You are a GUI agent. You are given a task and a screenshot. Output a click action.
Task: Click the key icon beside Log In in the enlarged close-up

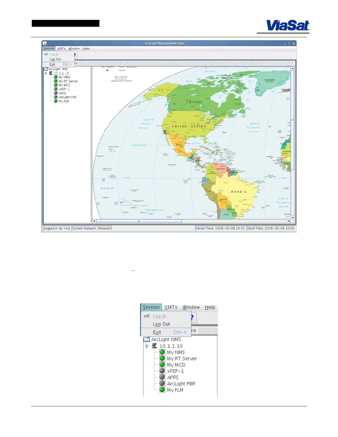(x=147, y=316)
